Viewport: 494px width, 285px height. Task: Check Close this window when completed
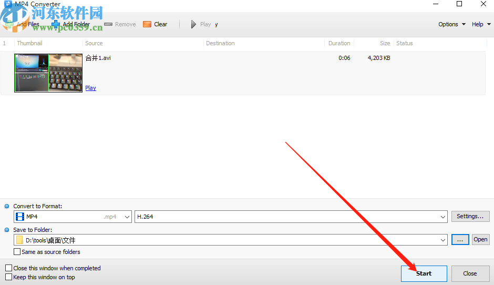[9, 268]
